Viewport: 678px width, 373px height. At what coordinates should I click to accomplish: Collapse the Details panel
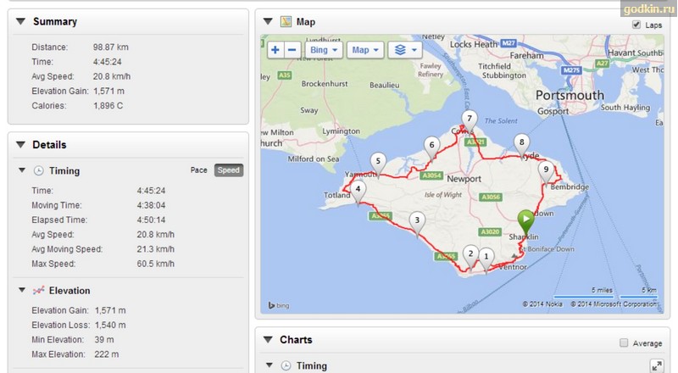click(20, 144)
